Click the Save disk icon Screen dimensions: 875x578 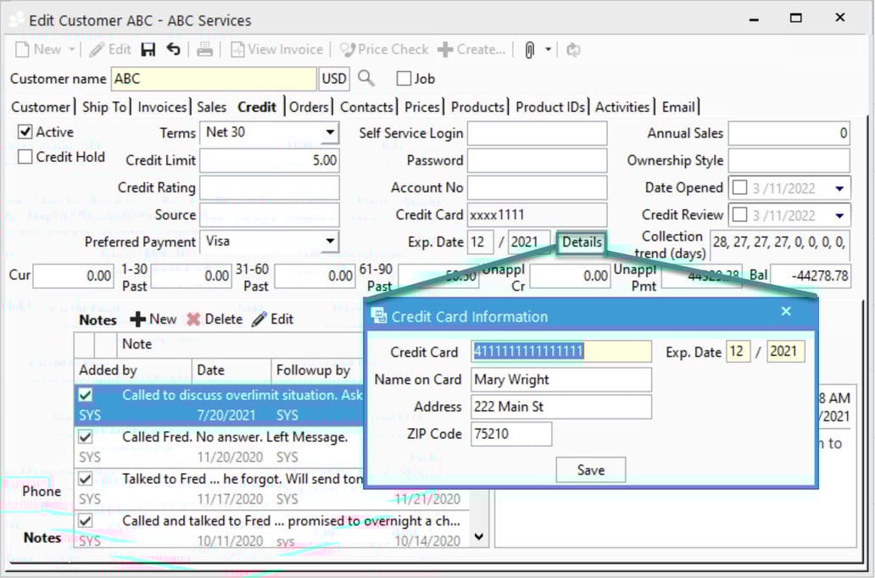coord(147,49)
